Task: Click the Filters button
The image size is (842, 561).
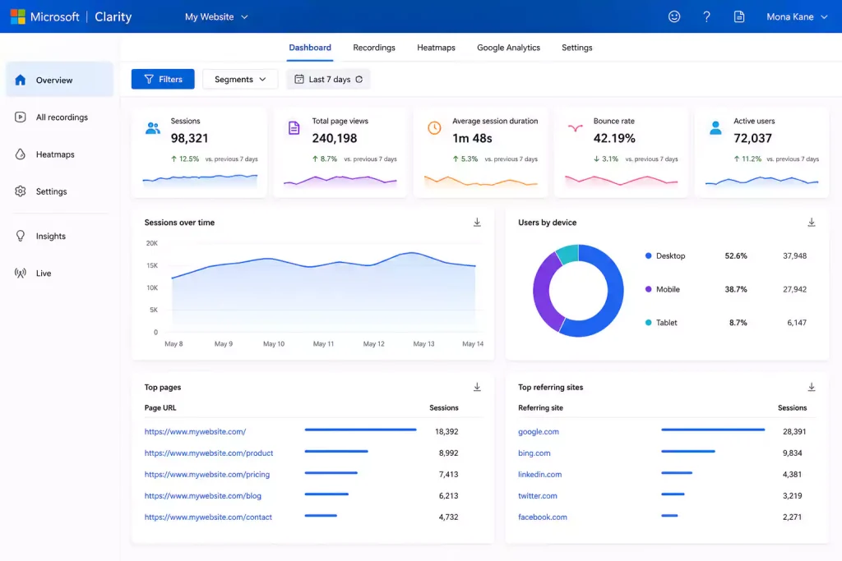Action: (x=163, y=80)
